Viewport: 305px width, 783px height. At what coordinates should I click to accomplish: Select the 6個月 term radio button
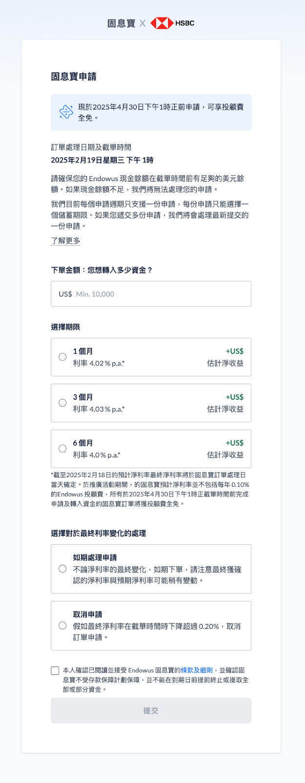click(63, 449)
